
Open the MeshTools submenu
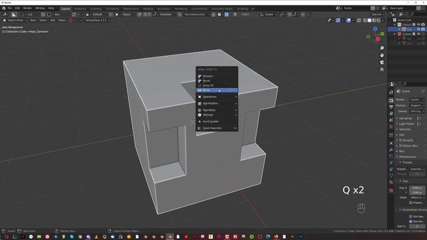coord(217,110)
